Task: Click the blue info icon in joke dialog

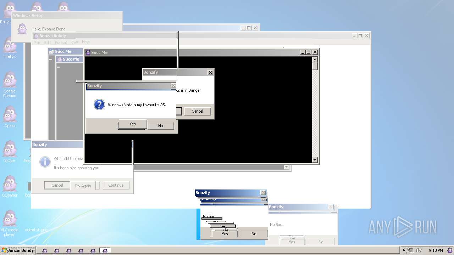Action: (45, 161)
